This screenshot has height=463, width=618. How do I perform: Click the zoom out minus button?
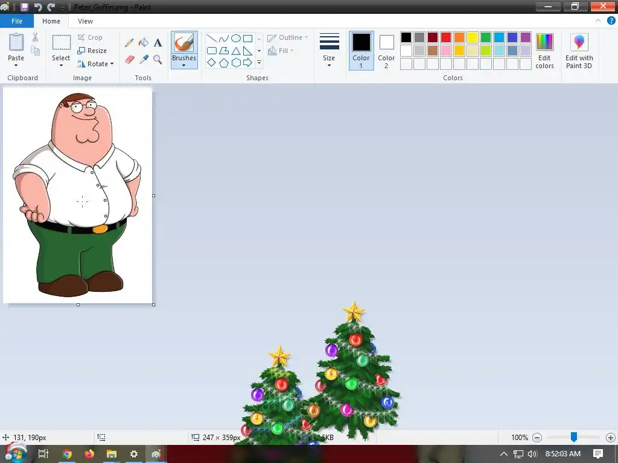coord(537,438)
